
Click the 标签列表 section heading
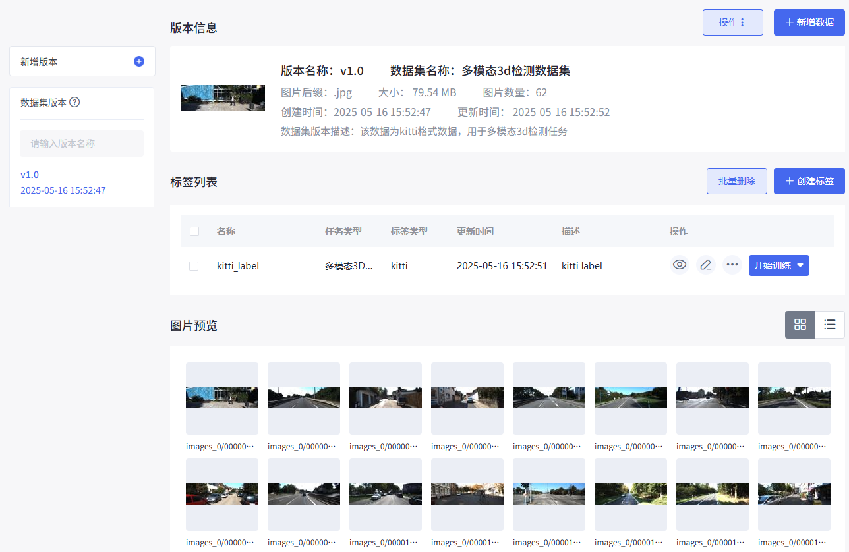tap(194, 182)
